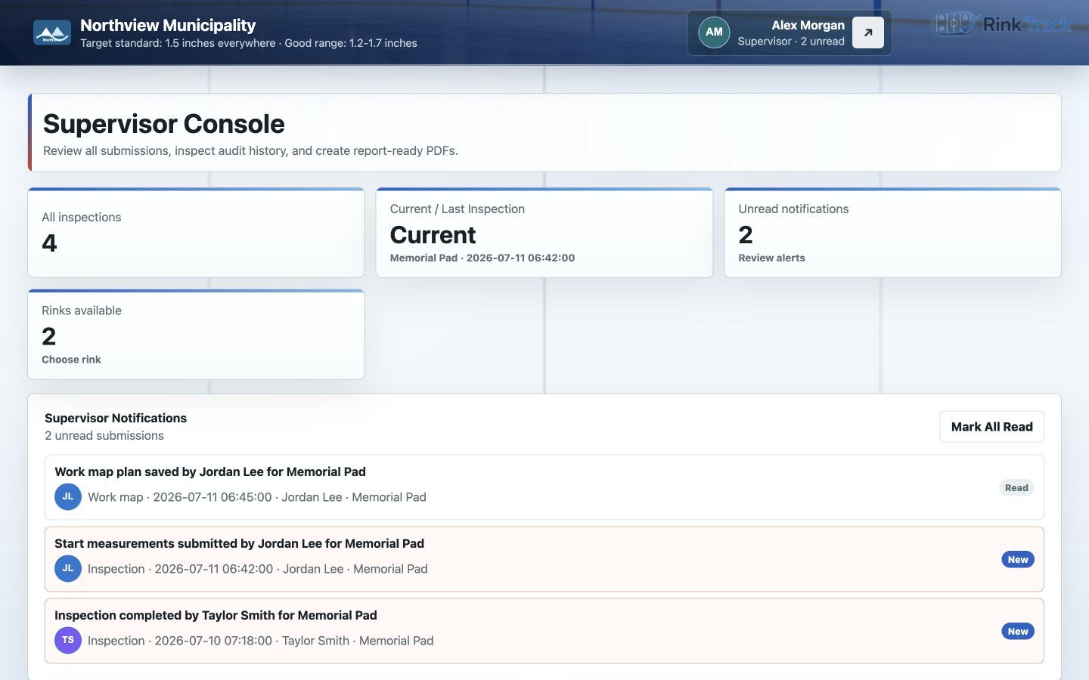Click the Read badge on Work map notification

(1016, 488)
